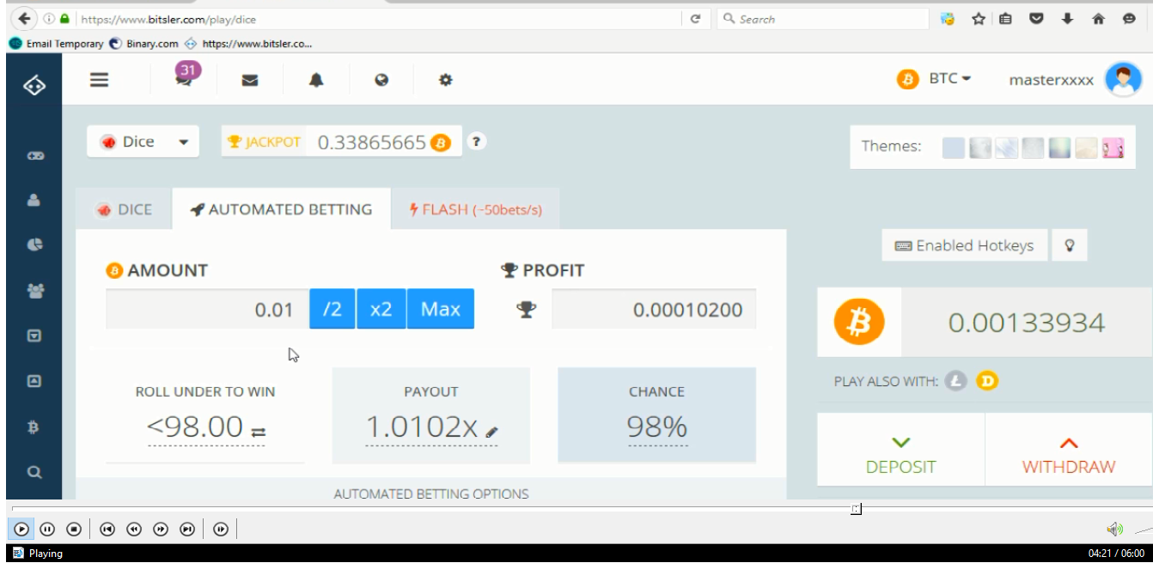Open the globe language icon
Viewport: 1153px width, 563px height.
coord(381,80)
